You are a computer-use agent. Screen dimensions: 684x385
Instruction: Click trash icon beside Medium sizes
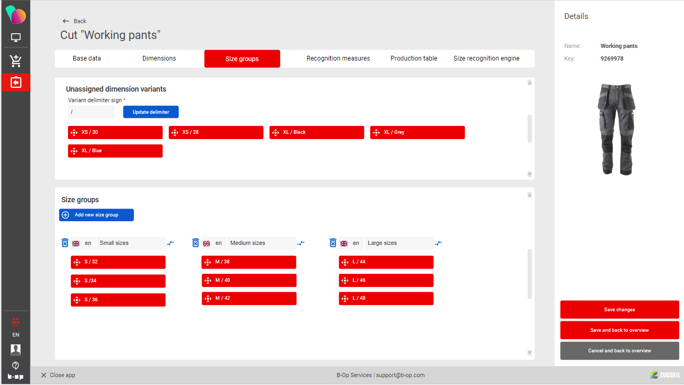[x=196, y=243]
